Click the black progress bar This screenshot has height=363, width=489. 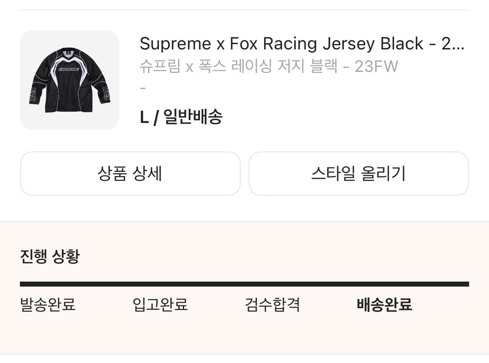point(244,284)
